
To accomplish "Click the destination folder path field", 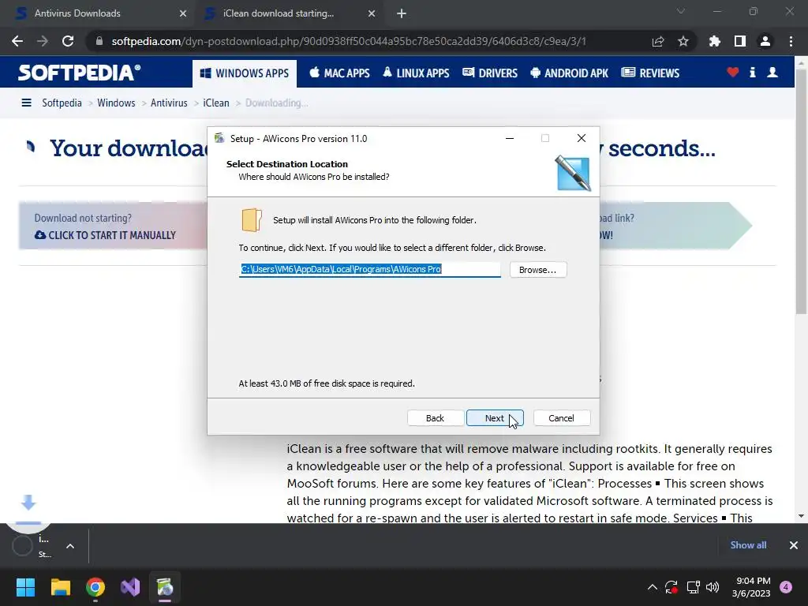I will [369, 269].
